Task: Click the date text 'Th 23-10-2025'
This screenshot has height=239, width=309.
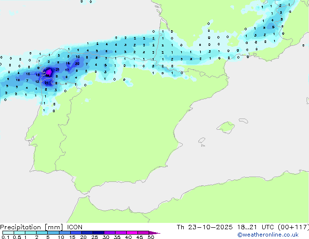Action: pos(205,227)
